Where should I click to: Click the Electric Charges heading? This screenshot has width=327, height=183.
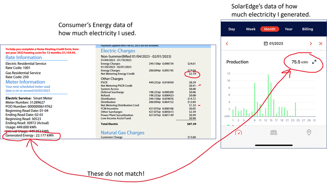coord(118,51)
